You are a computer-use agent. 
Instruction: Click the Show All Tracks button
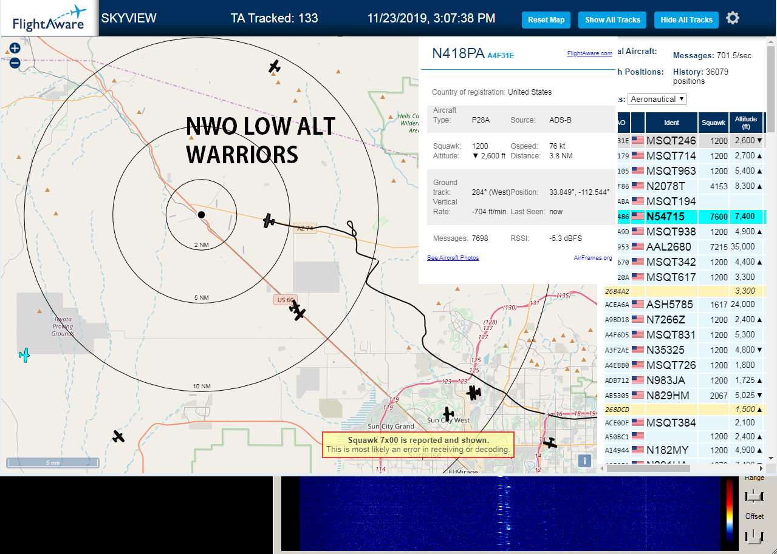tap(612, 20)
